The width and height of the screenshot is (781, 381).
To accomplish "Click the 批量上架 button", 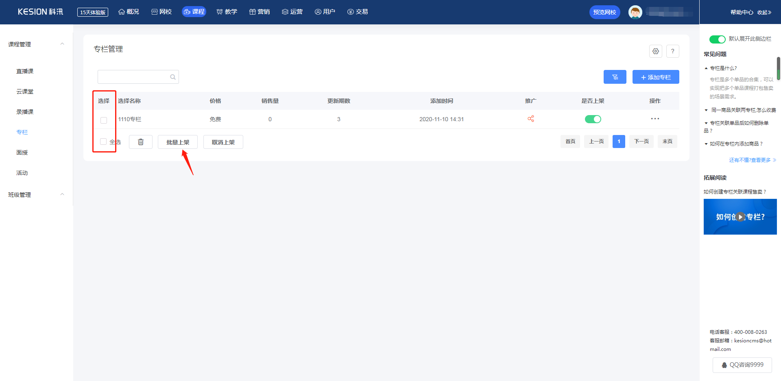I will [177, 142].
